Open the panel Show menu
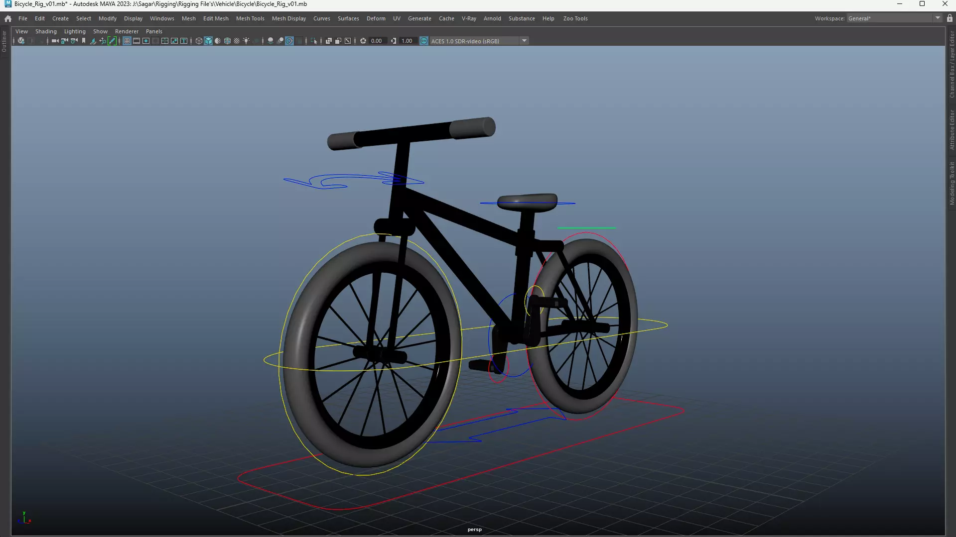Image resolution: width=956 pixels, height=537 pixels. pyautogui.click(x=100, y=31)
